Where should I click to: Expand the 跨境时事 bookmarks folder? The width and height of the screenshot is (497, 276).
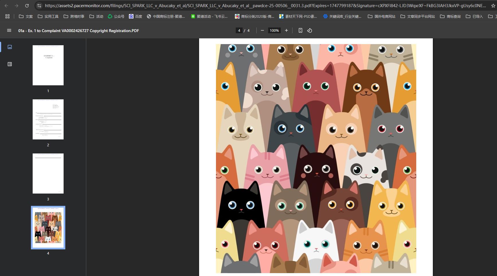(74, 17)
